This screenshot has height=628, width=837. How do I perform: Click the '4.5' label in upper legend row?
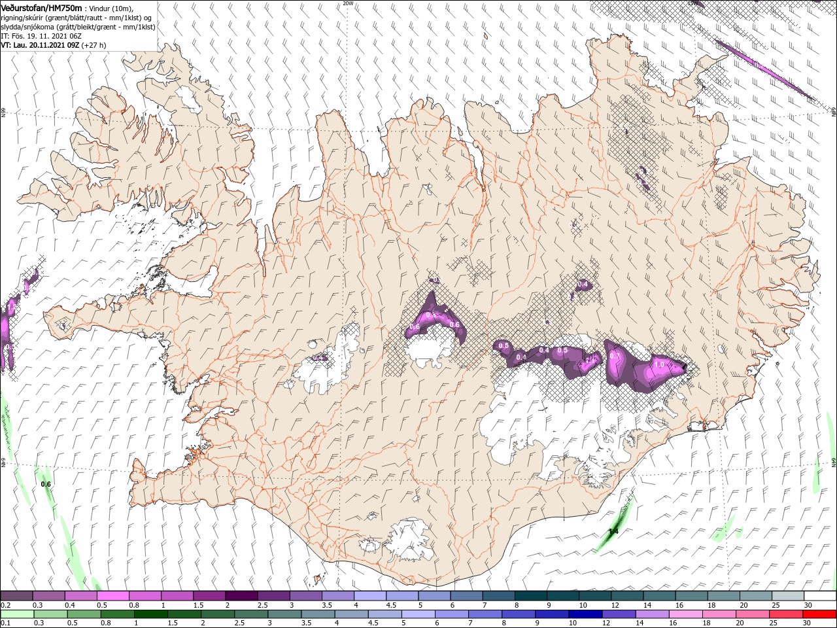(391, 605)
